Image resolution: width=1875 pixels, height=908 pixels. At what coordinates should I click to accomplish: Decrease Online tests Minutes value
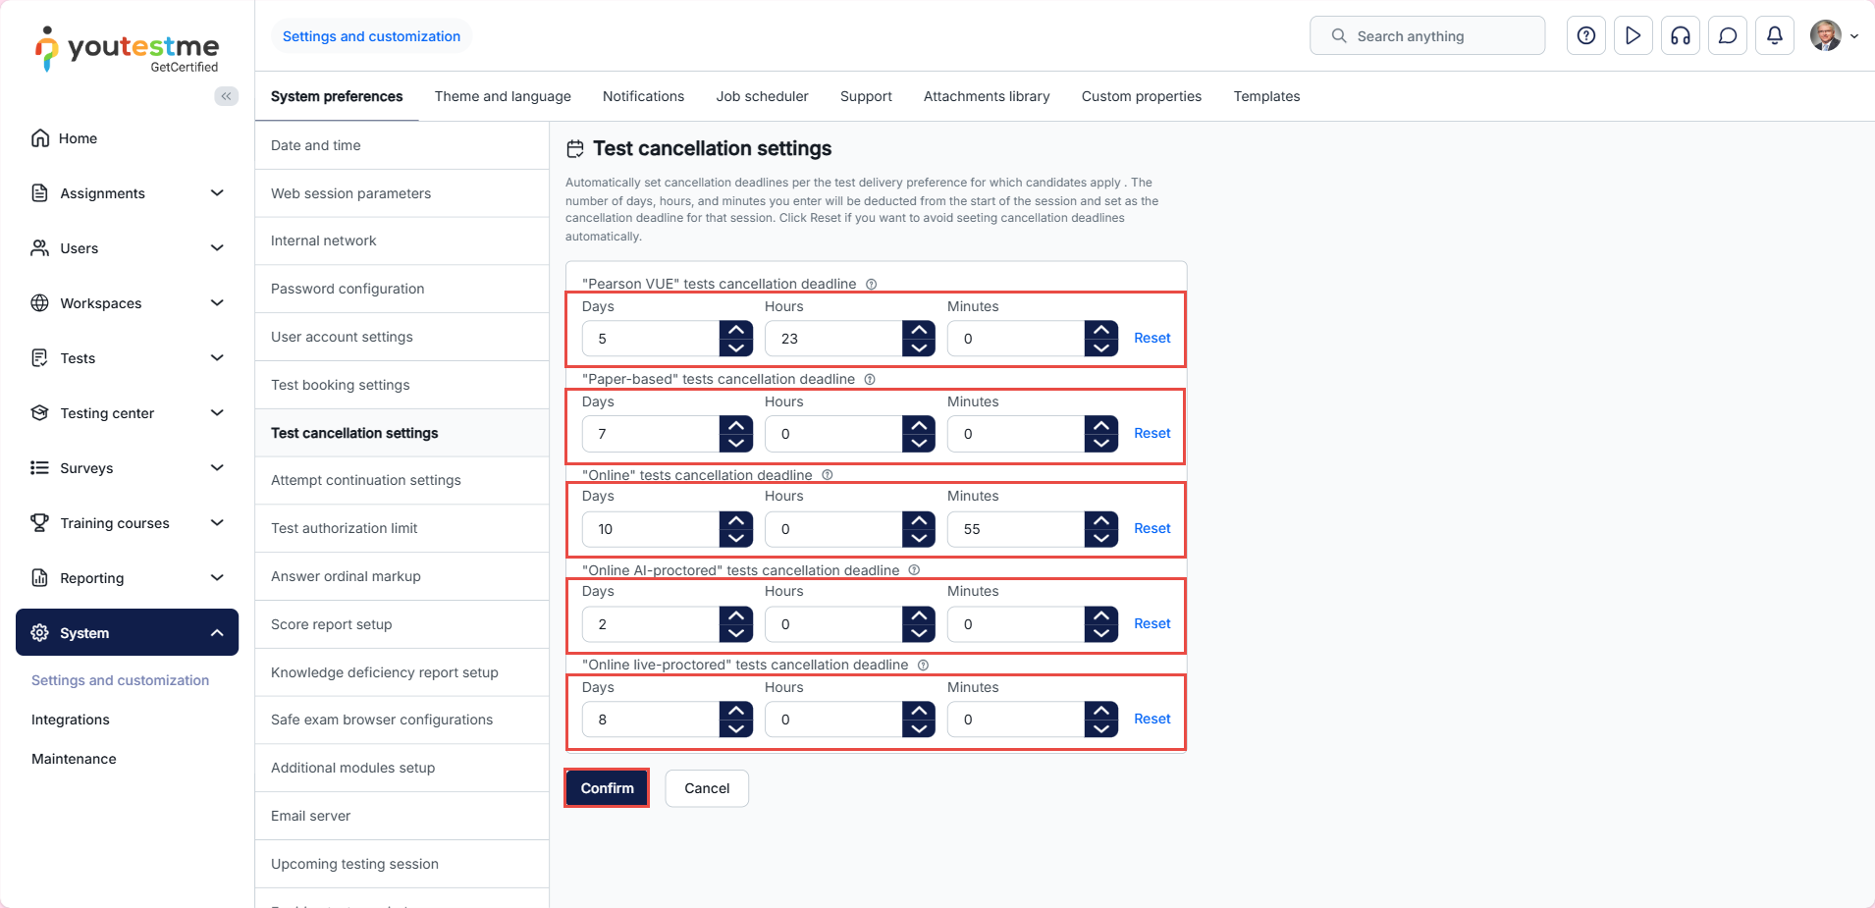coord(1100,538)
